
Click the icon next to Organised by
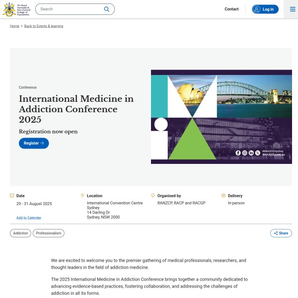(x=153, y=196)
